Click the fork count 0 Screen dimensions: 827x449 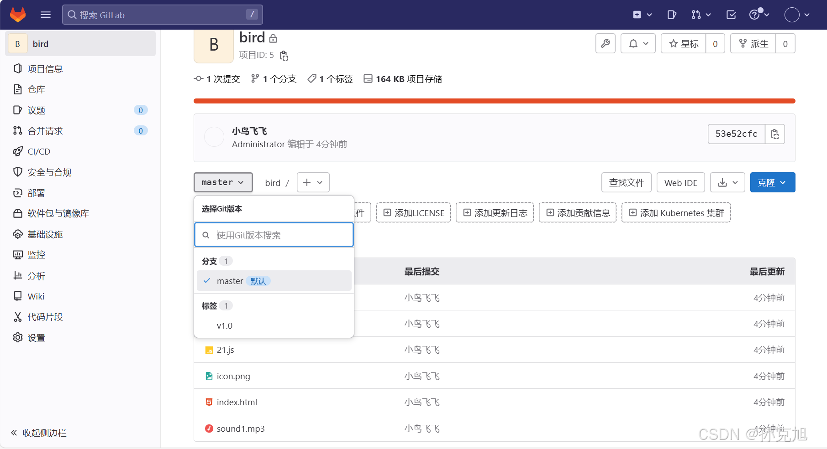click(785, 44)
